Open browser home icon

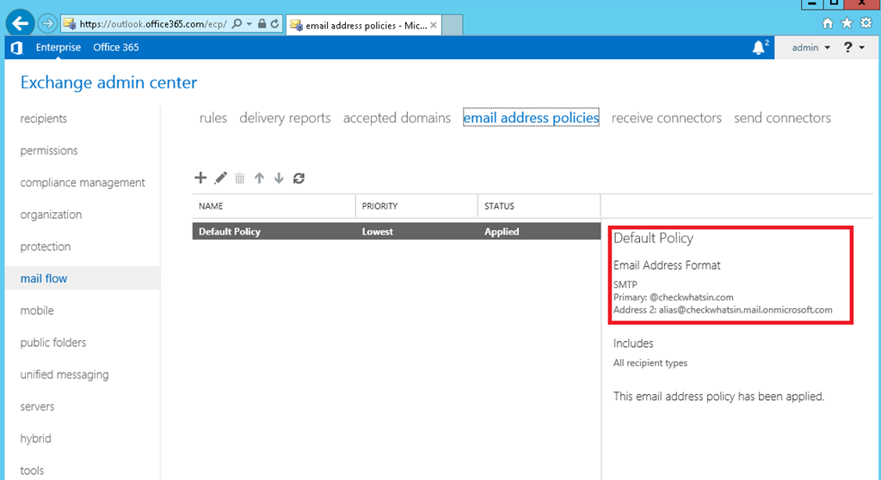828,23
